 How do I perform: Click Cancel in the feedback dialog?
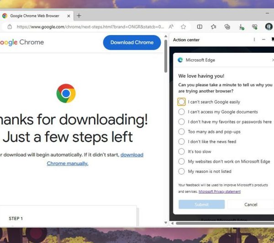pos(251,204)
